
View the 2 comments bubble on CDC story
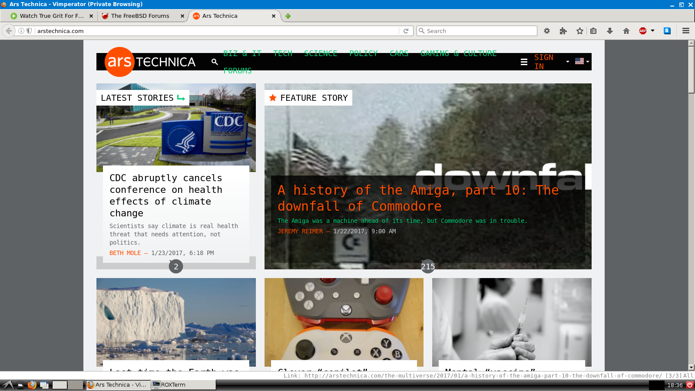[x=176, y=267]
